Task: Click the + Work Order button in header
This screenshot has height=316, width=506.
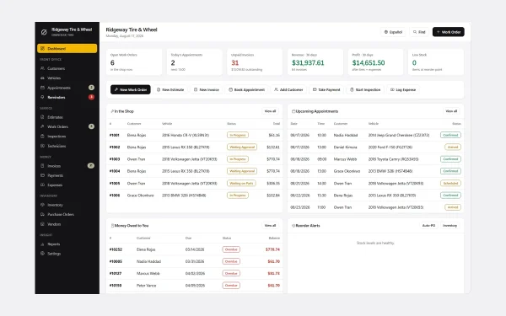Action: click(449, 32)
